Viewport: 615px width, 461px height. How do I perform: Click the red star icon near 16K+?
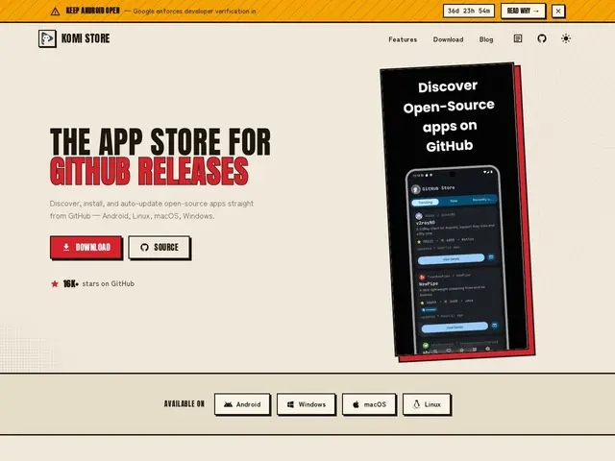[55, 284]
